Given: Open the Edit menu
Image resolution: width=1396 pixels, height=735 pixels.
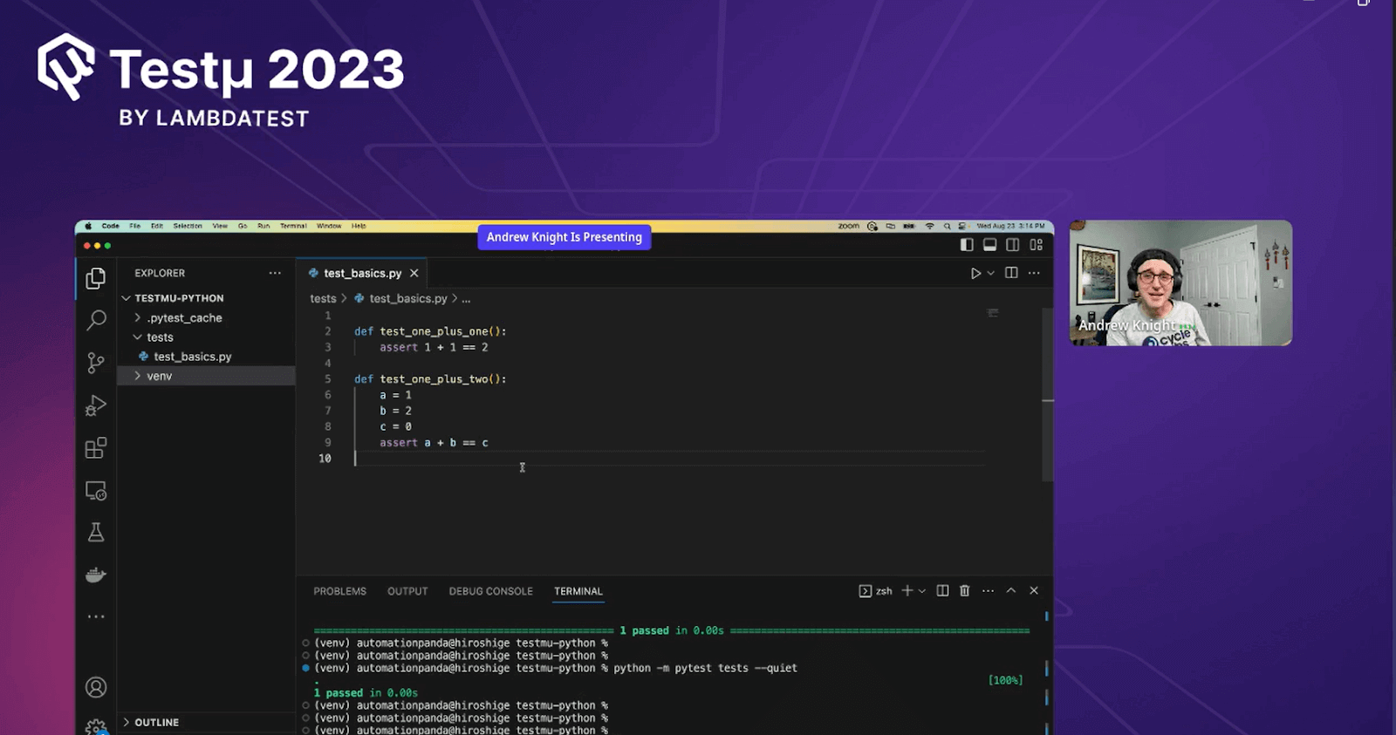Looking at the screenshot, I should tap(157, 226).
